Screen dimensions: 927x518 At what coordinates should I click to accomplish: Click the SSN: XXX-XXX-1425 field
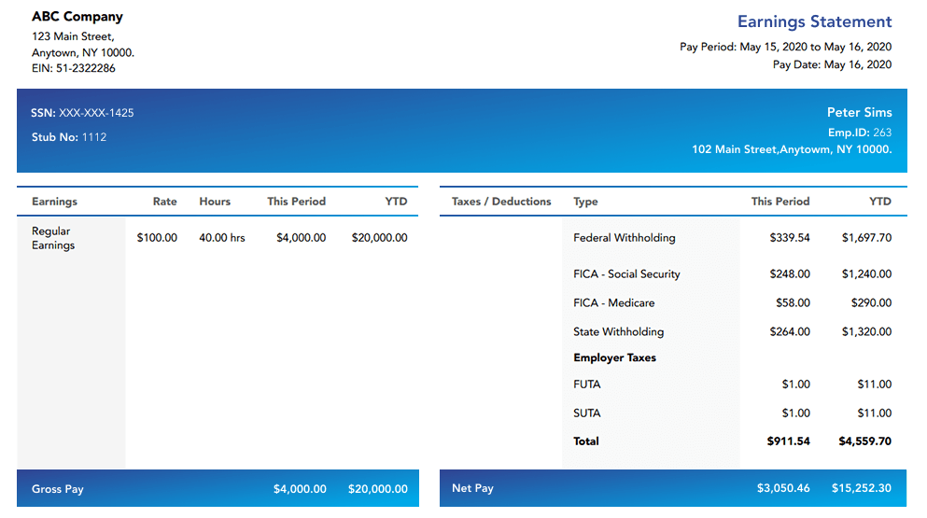coord(83,113)
